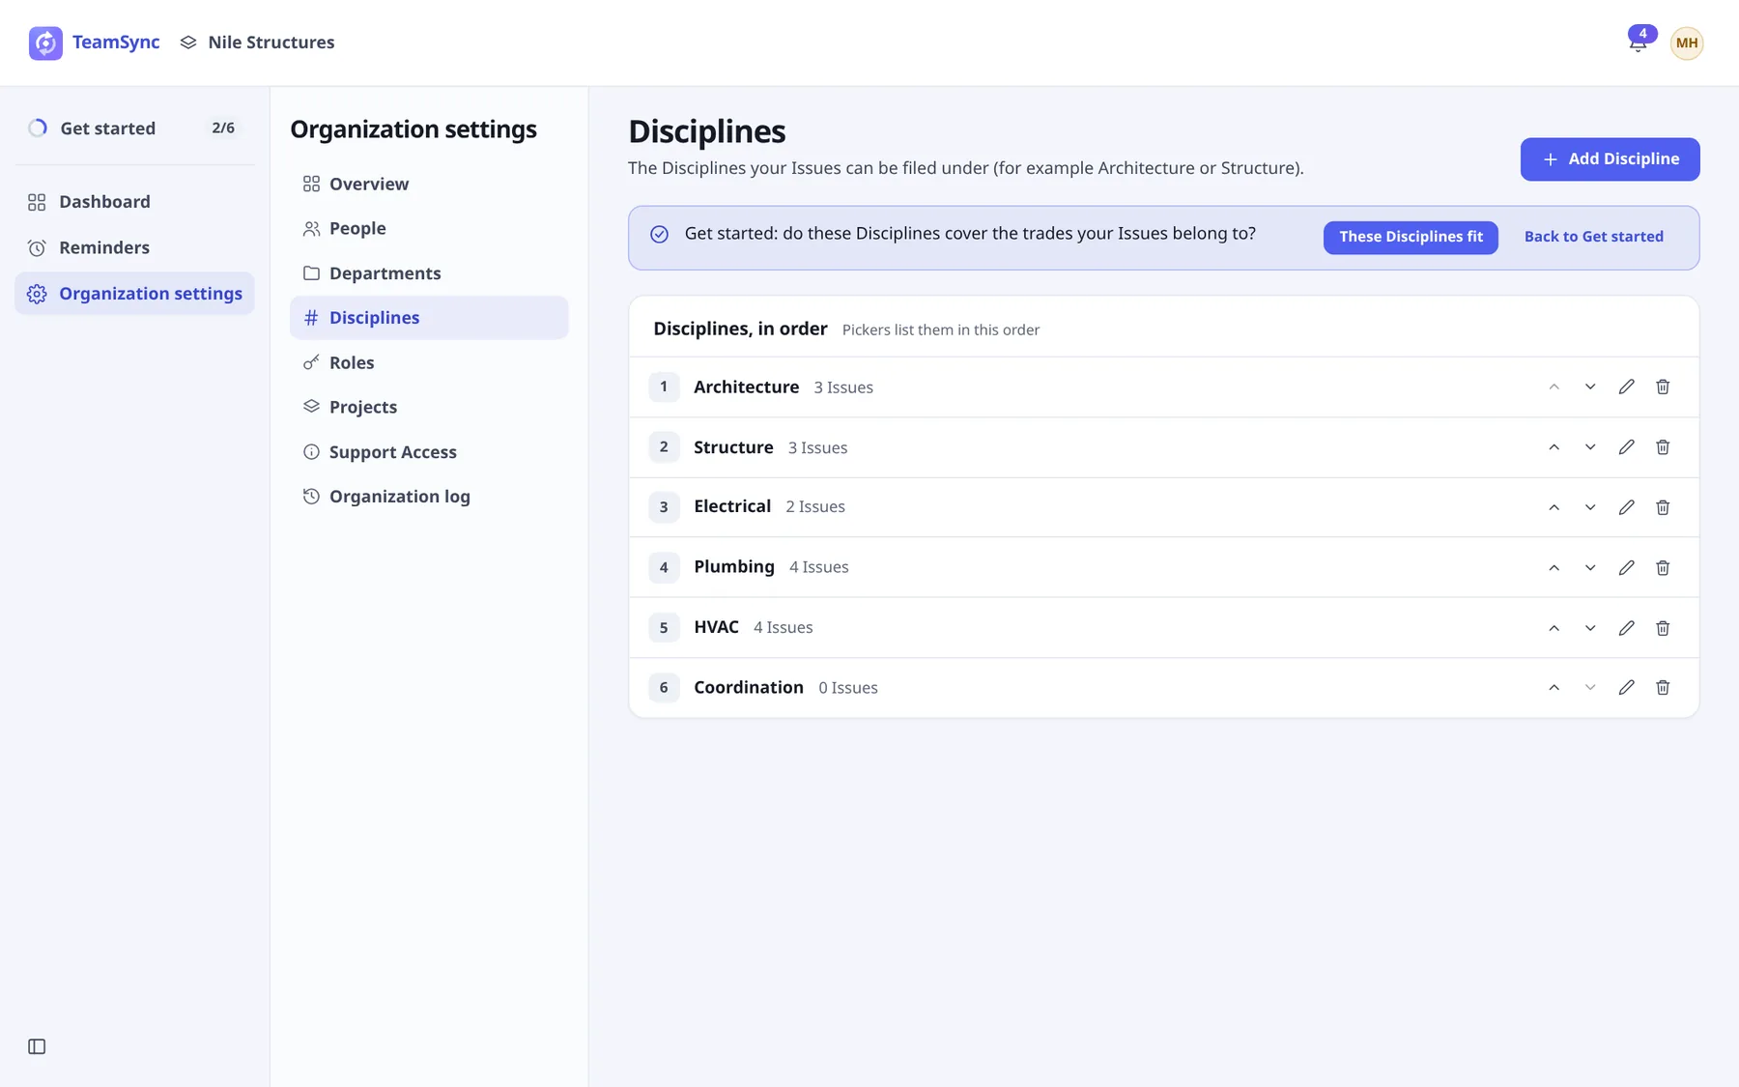Viewport: 1739px width, 1087px height.
Task: Delete the Coordination discipline
Action: [1663, 687]
